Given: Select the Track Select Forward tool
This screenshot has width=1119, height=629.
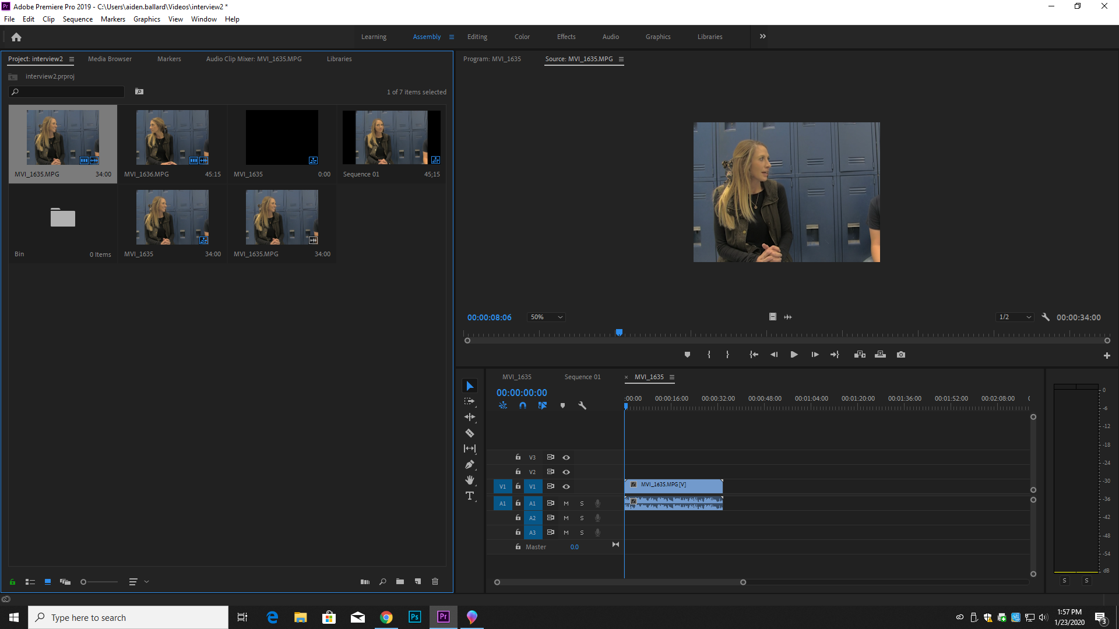Looking at the screenshot, I should pos(470,401).
